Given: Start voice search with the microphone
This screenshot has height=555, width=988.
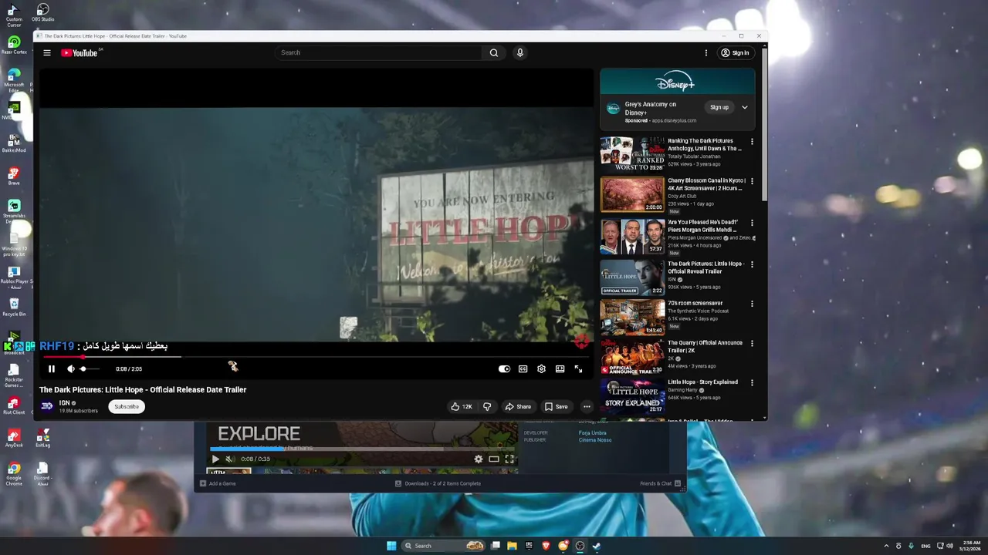Looking at the screenshot, I should [x=520, y=53].
